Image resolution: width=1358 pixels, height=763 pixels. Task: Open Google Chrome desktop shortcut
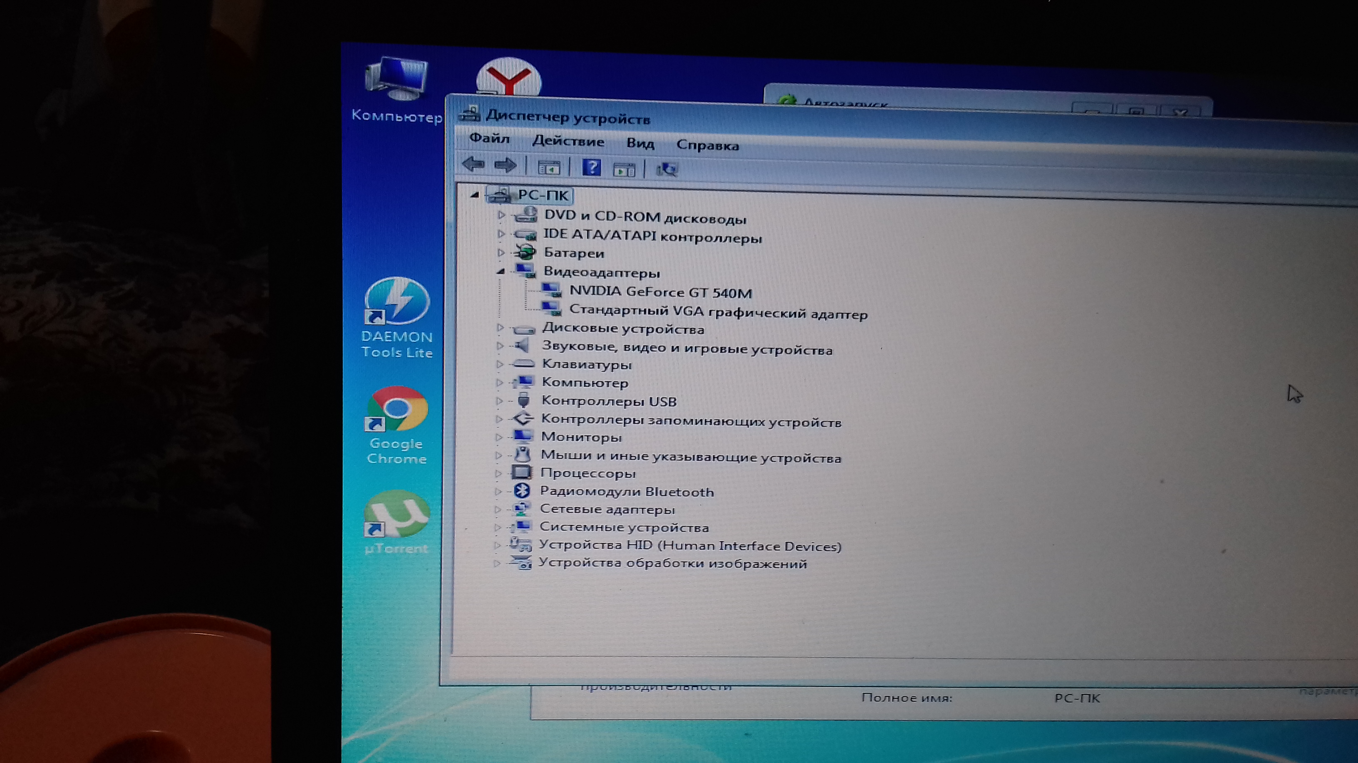396,426
